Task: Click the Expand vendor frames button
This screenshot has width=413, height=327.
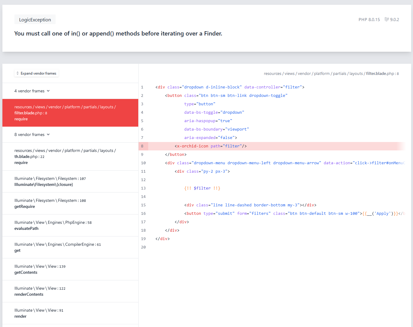Action: point(36,73)
